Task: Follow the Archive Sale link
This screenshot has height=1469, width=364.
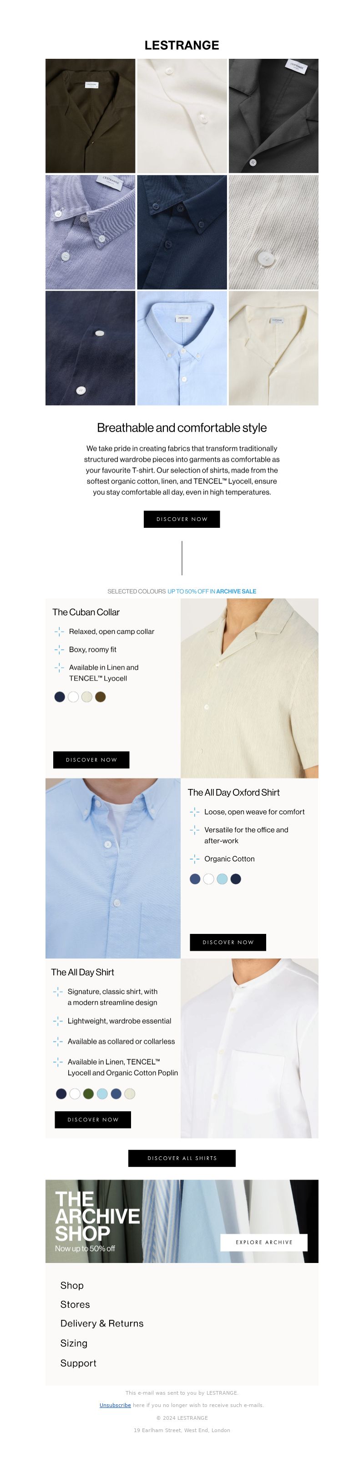Action: 236,591
